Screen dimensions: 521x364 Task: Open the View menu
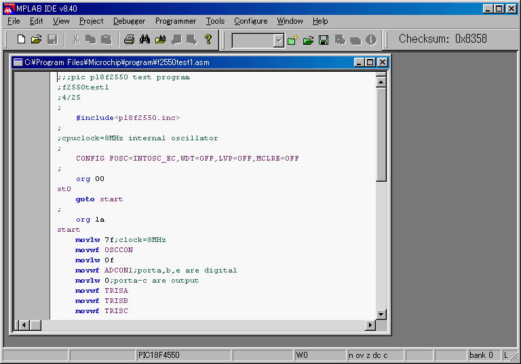61,21
